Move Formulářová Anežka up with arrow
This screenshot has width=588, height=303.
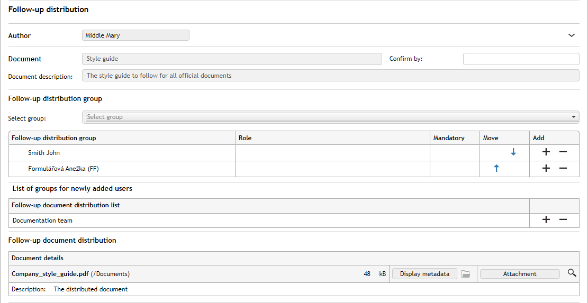[496, 169]
